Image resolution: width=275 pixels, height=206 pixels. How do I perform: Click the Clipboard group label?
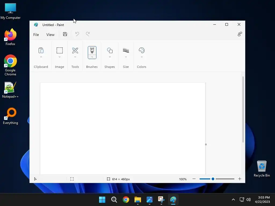pyautogui.click(x=41, y=67)
